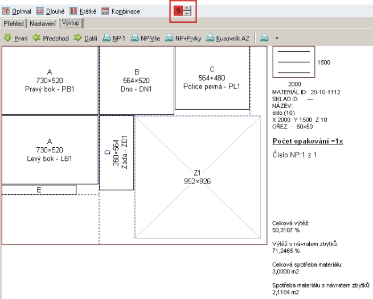Click the standalone printer icon
373x299 pixels.
[x=264, y=38]
